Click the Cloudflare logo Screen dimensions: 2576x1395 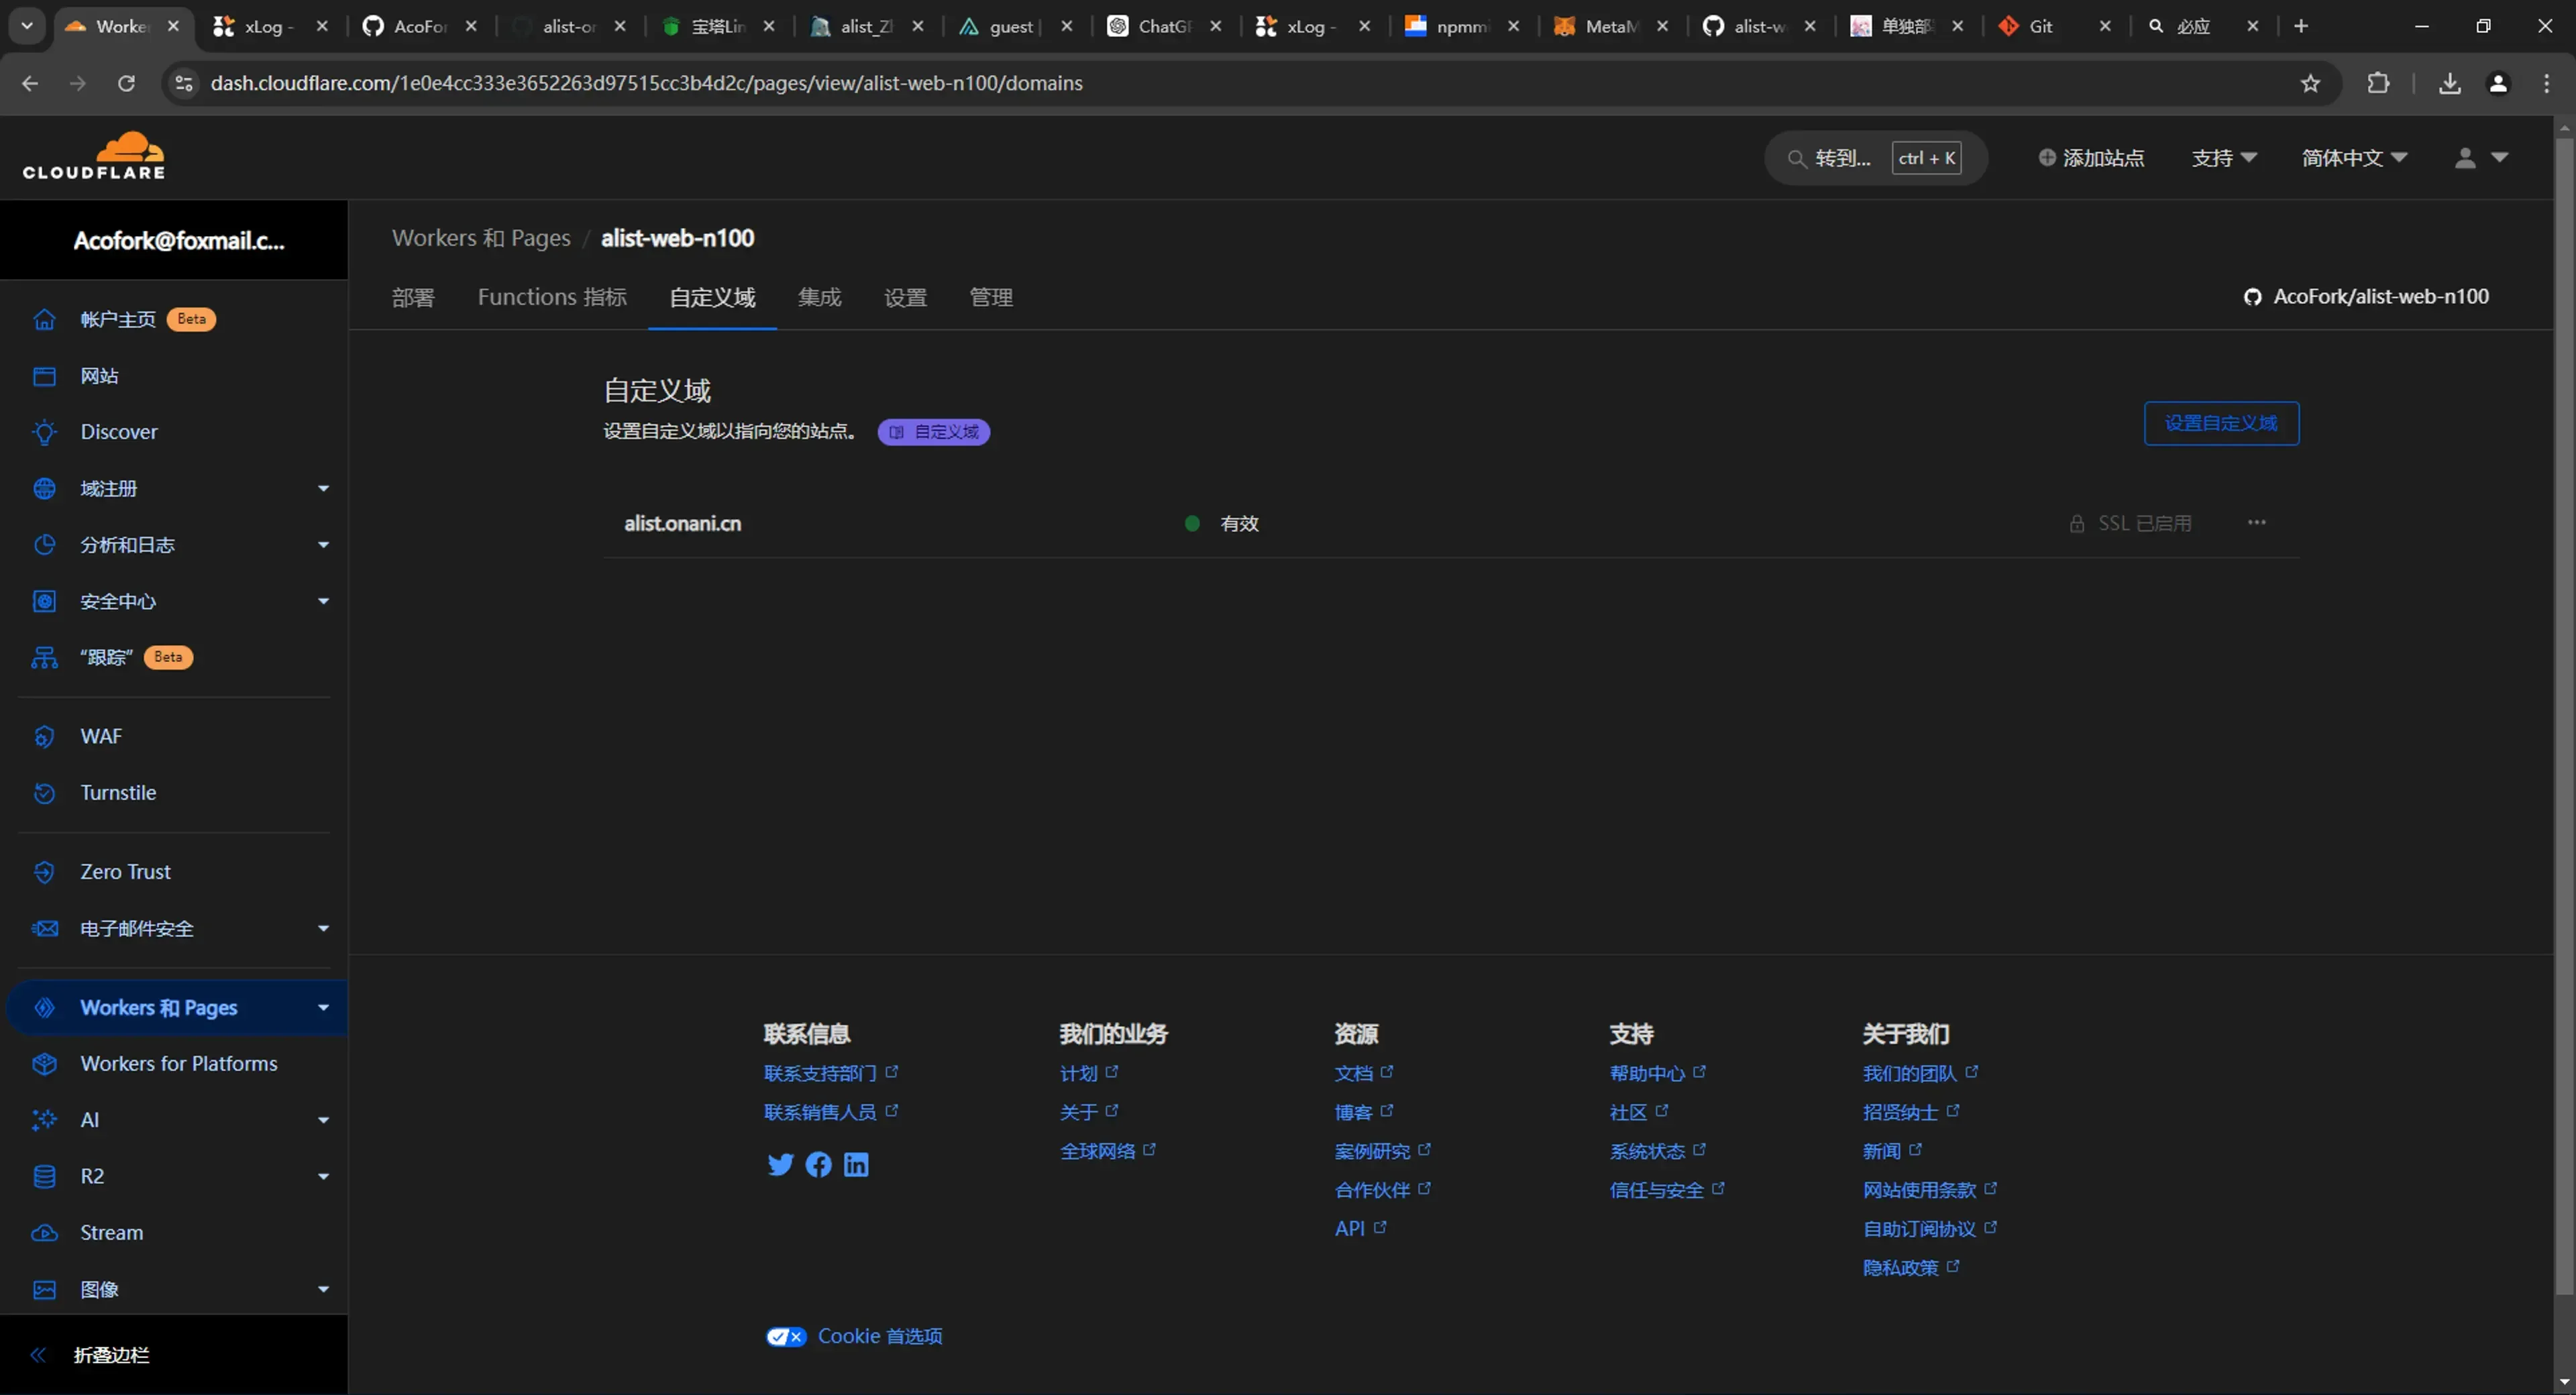94,156
